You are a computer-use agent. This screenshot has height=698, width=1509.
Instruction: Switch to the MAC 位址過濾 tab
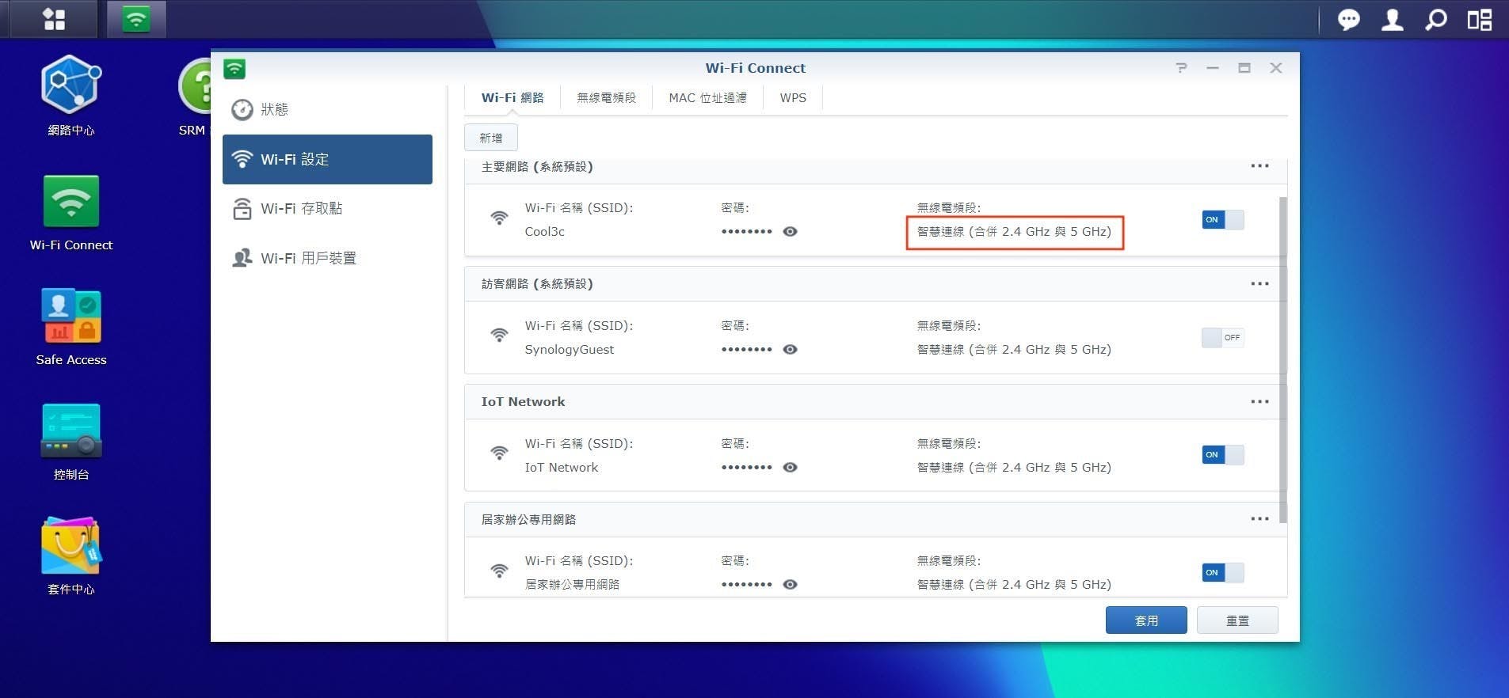(707, 98)
